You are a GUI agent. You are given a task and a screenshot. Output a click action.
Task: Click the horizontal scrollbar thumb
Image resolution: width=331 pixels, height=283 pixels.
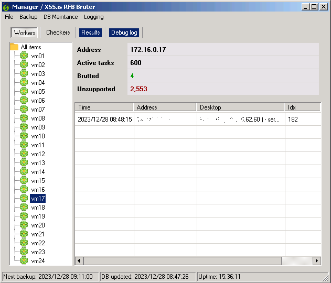pos(183,261)
